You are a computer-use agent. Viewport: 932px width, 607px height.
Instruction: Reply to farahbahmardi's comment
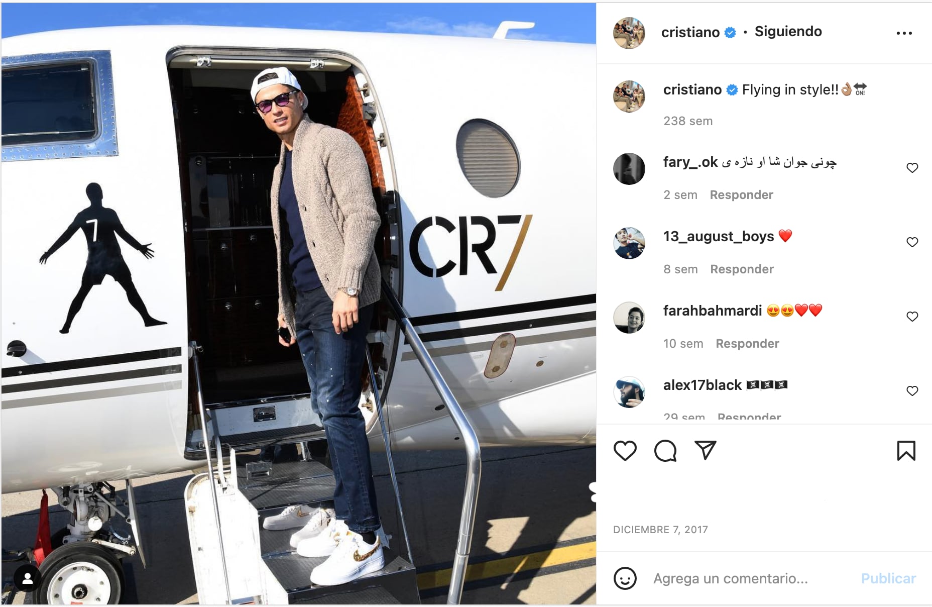747,344
